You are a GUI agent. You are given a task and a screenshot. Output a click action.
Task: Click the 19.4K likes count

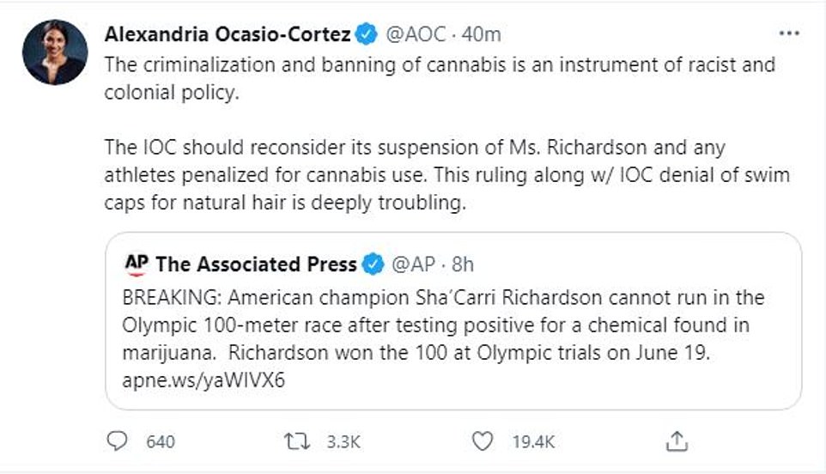[x=534, y=442]
